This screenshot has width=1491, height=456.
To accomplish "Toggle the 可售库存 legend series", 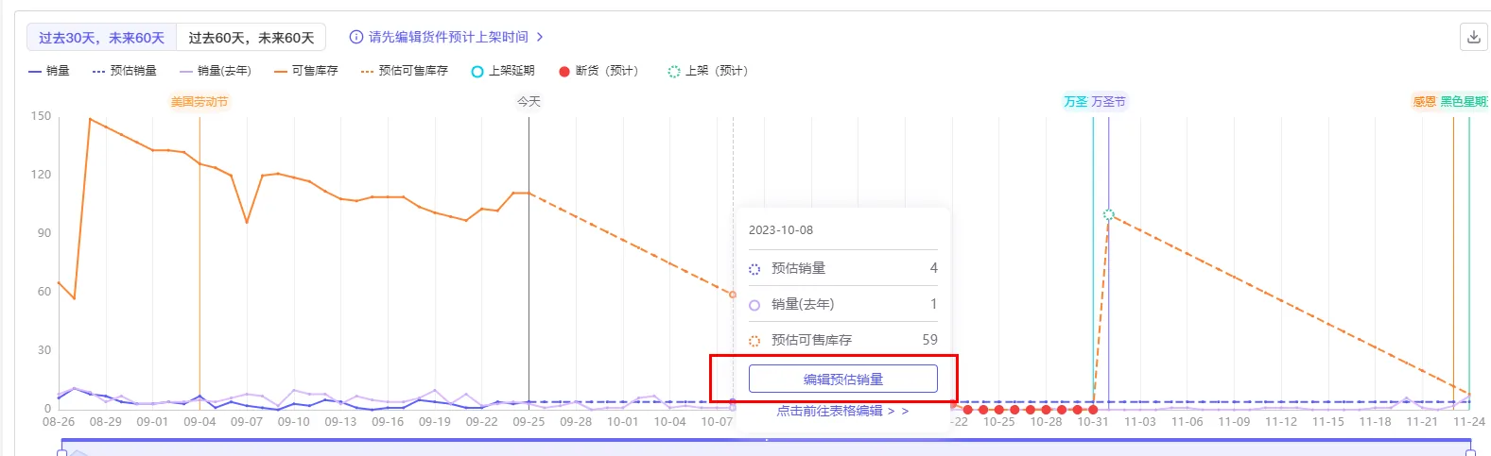I will [305, 71].
